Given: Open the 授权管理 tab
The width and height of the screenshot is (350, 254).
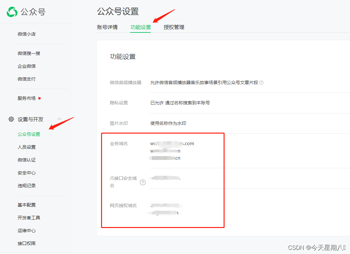Looking at the screenshot, I should click(174, 27).
